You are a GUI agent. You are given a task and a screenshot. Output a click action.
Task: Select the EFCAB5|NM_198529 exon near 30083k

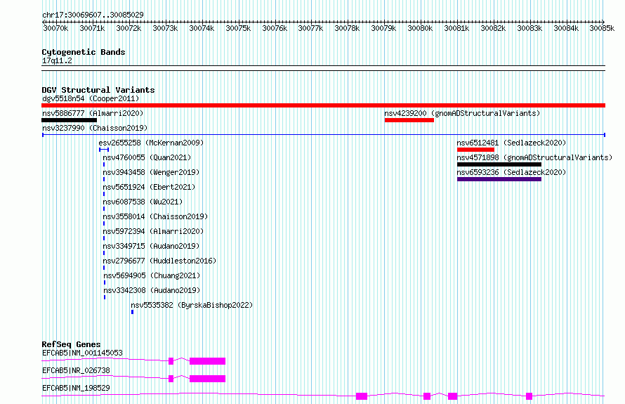529,396
